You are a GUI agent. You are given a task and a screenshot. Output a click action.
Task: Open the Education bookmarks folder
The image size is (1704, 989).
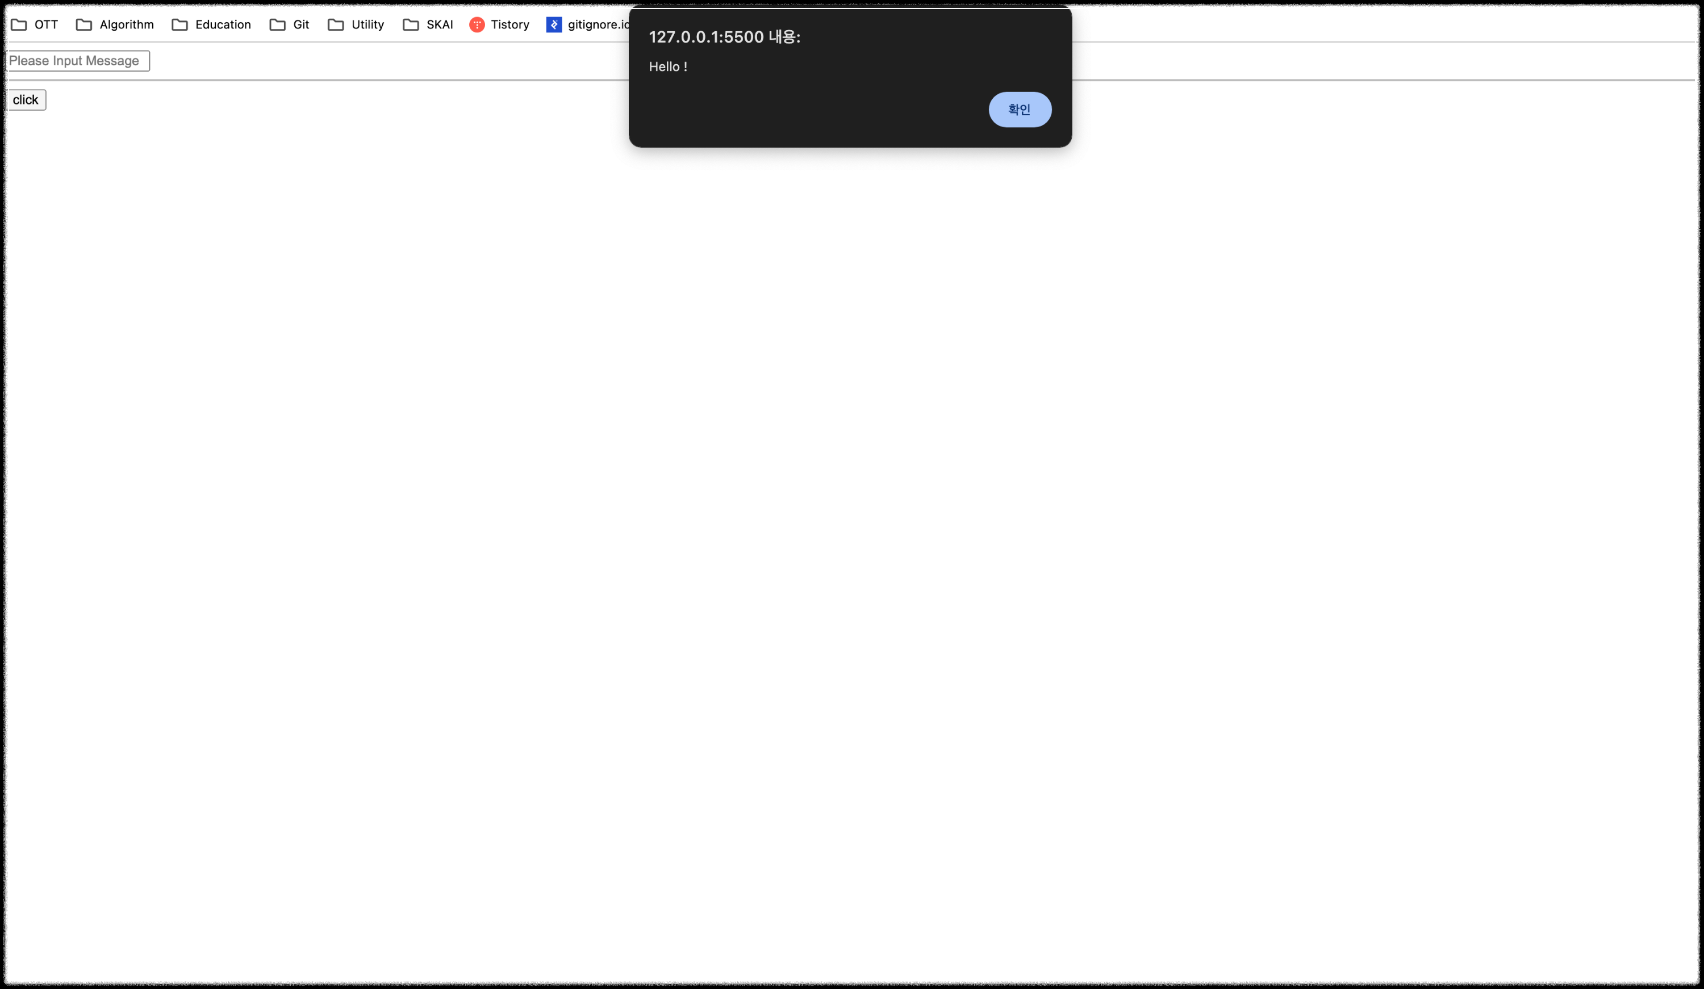coord(212,25)
